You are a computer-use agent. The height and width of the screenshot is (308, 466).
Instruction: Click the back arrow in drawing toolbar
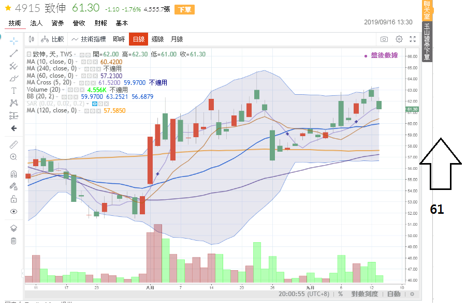(13, 128)
